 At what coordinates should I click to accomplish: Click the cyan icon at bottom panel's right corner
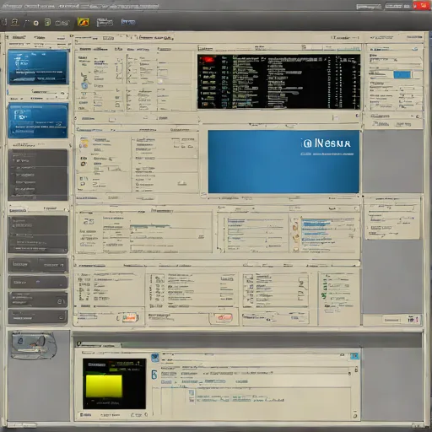pos(354,356)
